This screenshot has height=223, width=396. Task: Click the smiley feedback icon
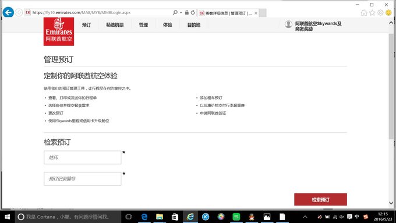388,13
